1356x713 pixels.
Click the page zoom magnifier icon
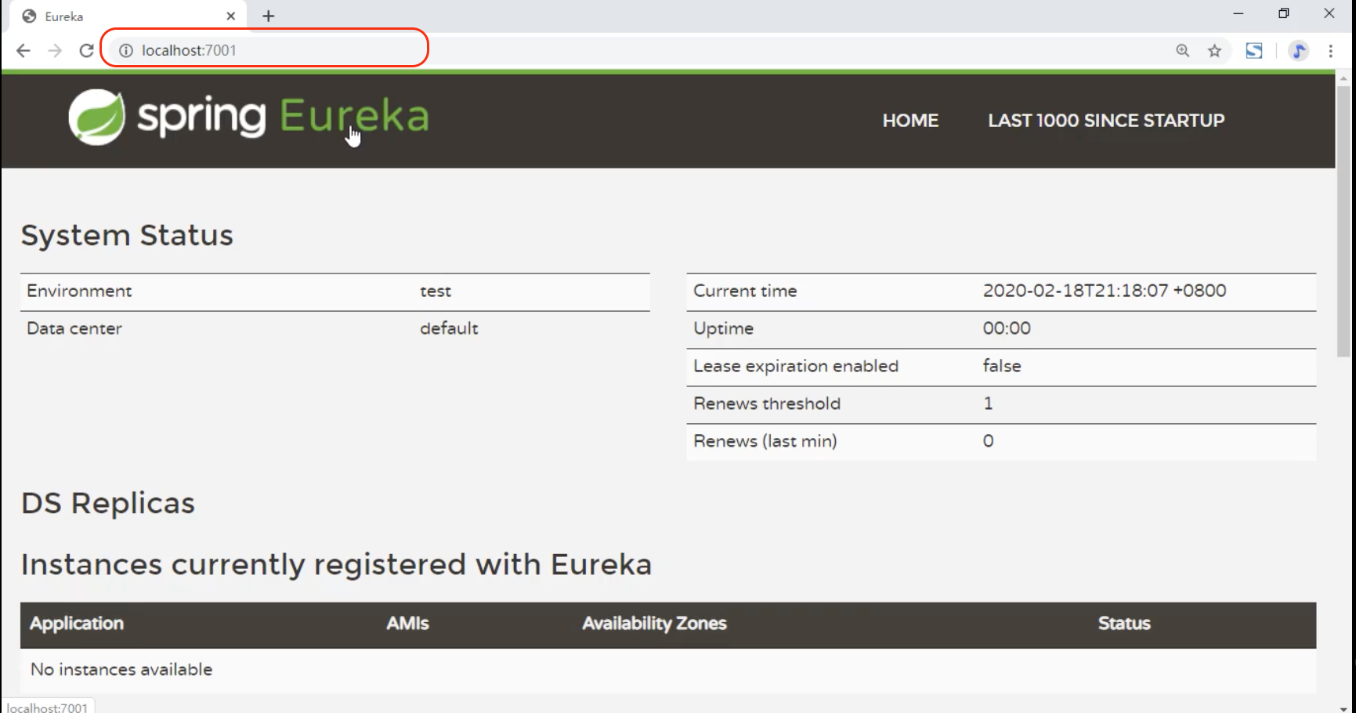(1182, 50)
